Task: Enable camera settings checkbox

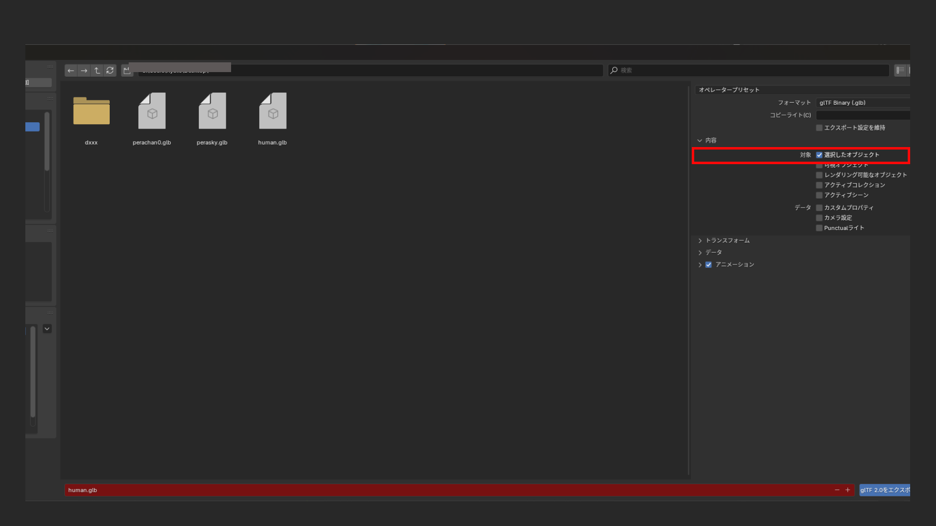Action: [x=819, y=218]
